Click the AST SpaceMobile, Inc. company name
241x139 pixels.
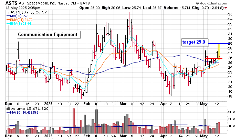coord(37,3)
